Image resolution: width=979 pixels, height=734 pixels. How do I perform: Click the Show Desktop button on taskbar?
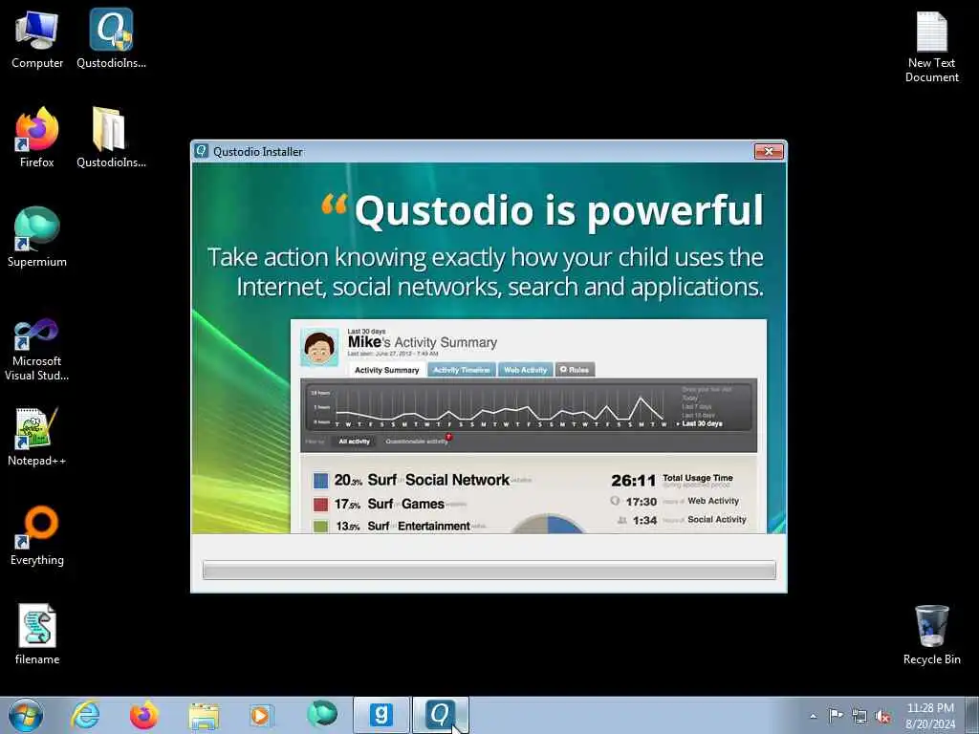click(972, 715)
